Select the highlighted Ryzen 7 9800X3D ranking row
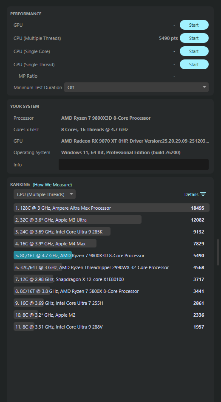Viewport: 221px width, 402px height. pos(111,256)
